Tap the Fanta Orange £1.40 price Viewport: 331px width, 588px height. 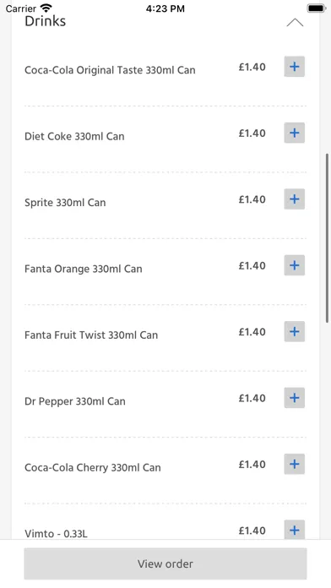click(252, 266)
